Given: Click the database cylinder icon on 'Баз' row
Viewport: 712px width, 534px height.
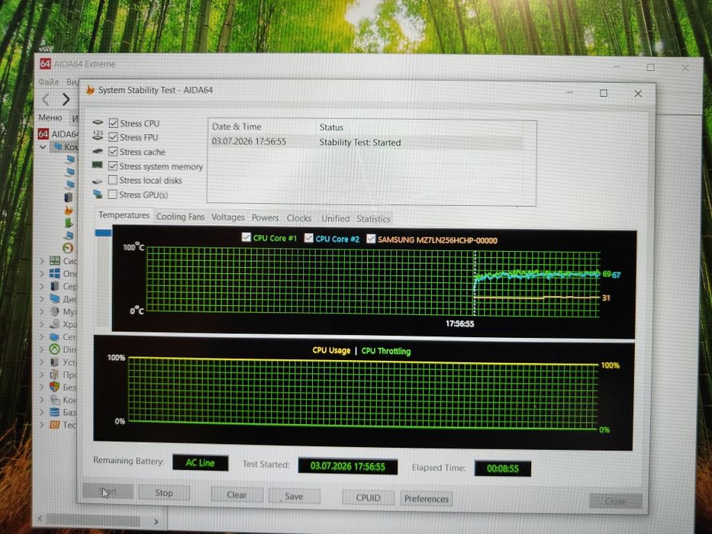Looking at the screenshot, I should tap(54, 412).
